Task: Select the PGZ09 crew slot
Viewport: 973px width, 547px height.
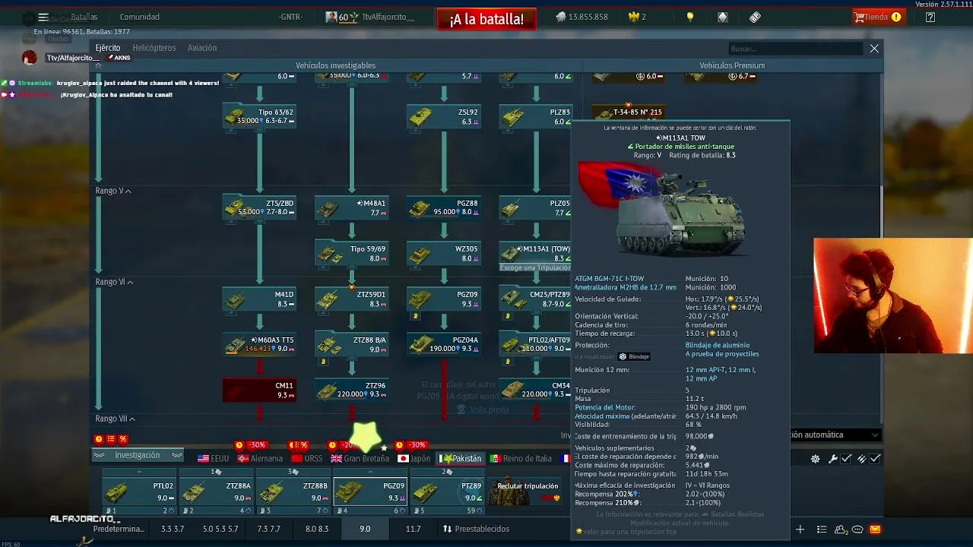Action: click(371, 492)
